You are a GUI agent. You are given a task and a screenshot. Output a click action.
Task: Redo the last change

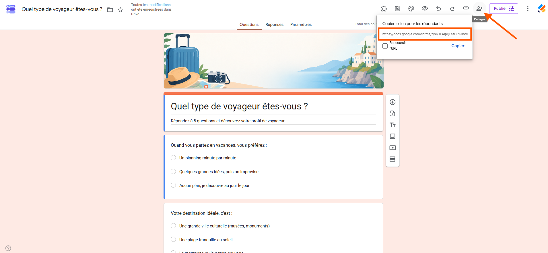coord(452,9)
